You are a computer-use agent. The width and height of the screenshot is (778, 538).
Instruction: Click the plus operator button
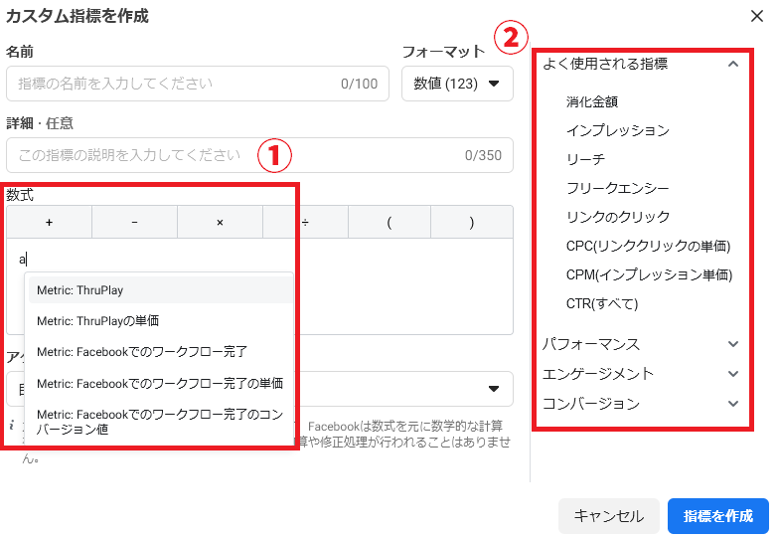tap(49, 222)
